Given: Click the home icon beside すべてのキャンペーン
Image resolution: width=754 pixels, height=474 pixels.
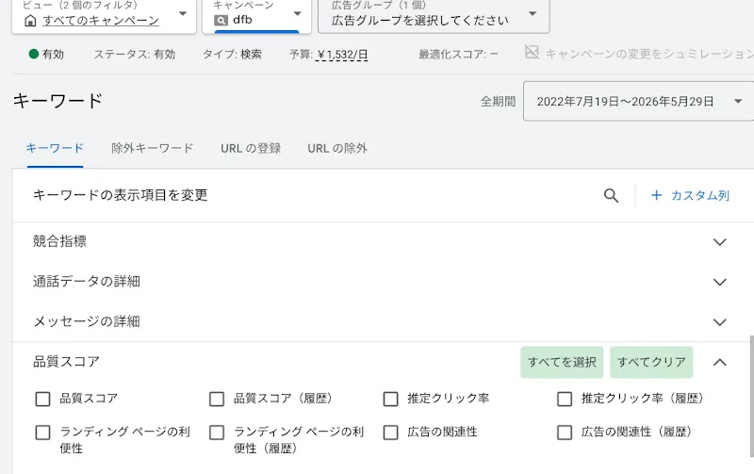Looking at the screenshot, I should (30, 21).
